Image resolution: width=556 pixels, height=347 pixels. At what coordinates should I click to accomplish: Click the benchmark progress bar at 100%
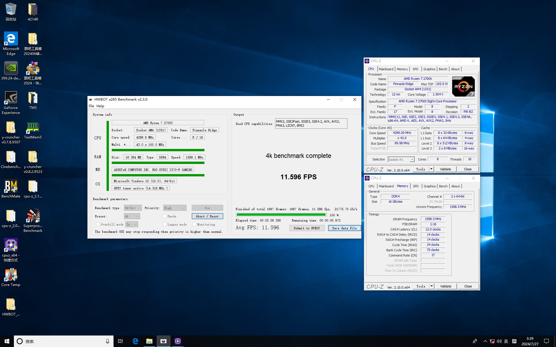pos(281,215)
